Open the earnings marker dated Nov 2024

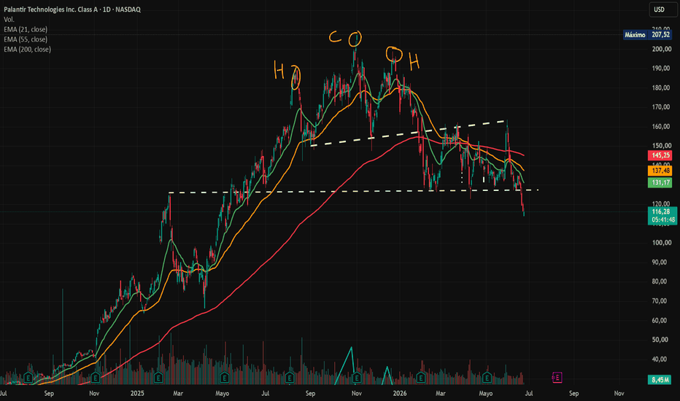tap(96, 378)
